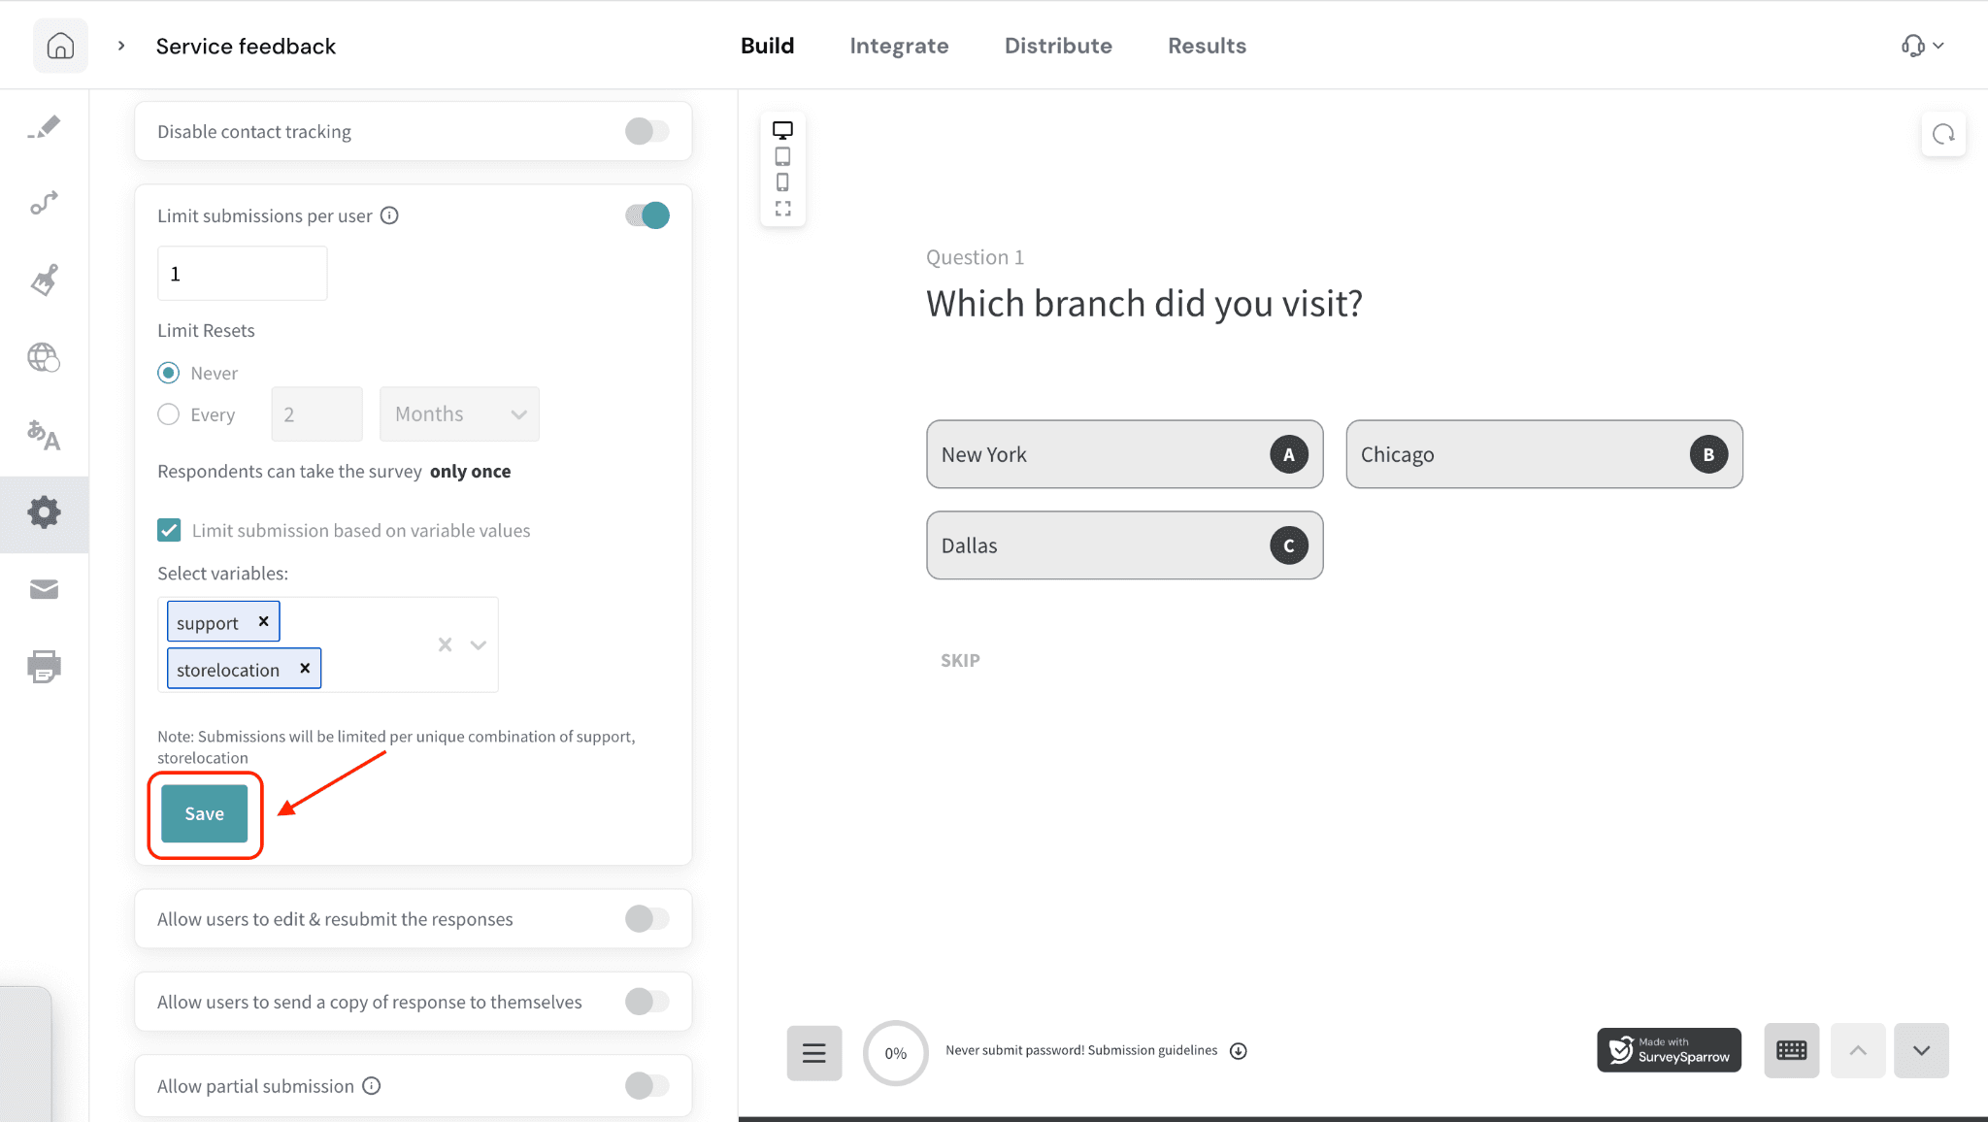Expand the select variables dropdown arrow
Viewport: 1988px width, 1122px height.
coord(479,644)
